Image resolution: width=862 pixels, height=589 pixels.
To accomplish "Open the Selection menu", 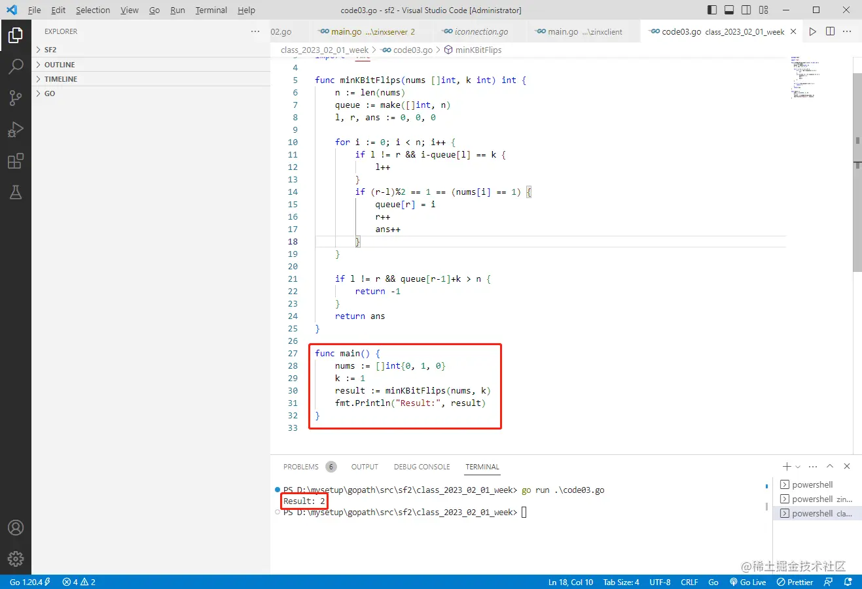I will click(93, 10).
